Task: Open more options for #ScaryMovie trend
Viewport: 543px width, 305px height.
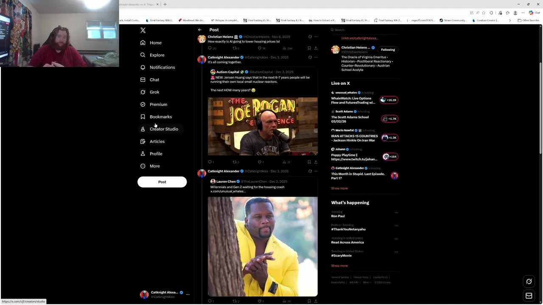Action: 396,252
